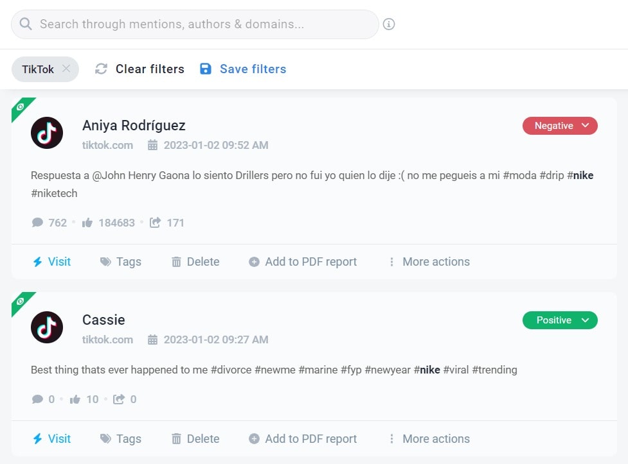The image size is (628, 464).
Task: Open More actions for Cassie's mention
Action: click(429, 439)
